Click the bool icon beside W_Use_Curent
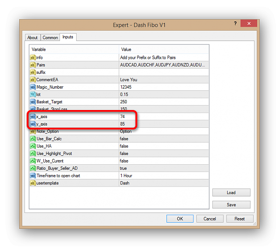 tap(33, 161)
